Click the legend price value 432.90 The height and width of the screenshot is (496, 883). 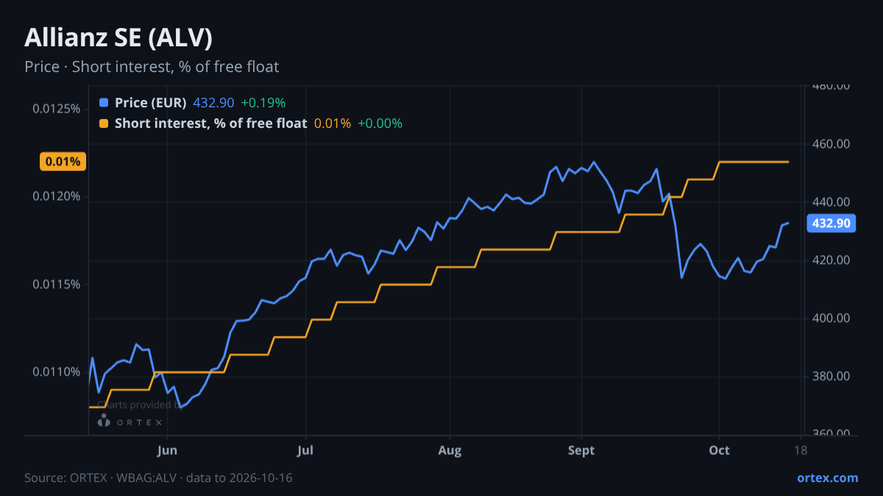coord(213,103)
